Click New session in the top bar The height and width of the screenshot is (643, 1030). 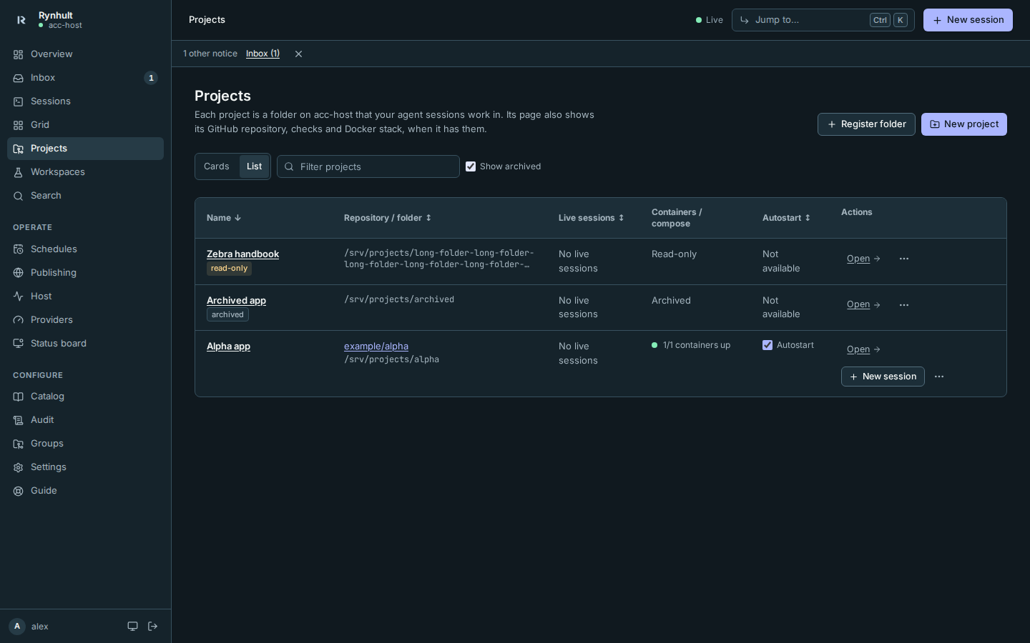pos(968,20)
